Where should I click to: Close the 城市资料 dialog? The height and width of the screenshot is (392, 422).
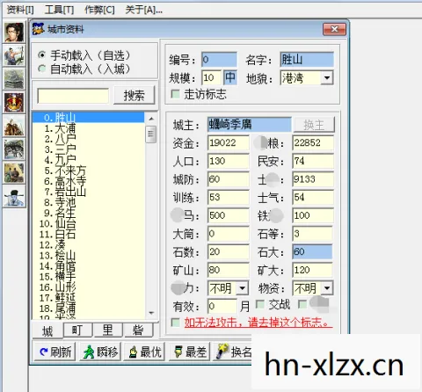tap(334, 29)
